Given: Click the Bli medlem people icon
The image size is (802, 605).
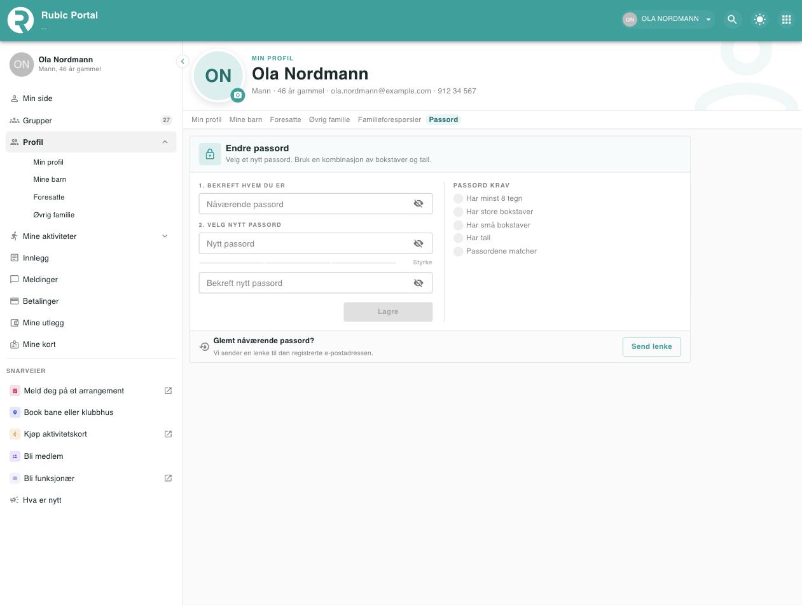Looking at the screenshot, I should (15, 456).
